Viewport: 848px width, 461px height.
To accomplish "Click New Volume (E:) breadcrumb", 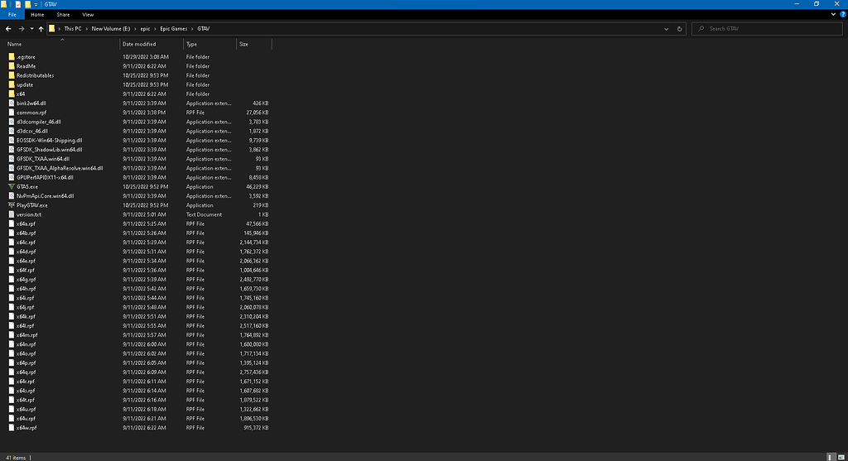I will click(x=111, y=29).
